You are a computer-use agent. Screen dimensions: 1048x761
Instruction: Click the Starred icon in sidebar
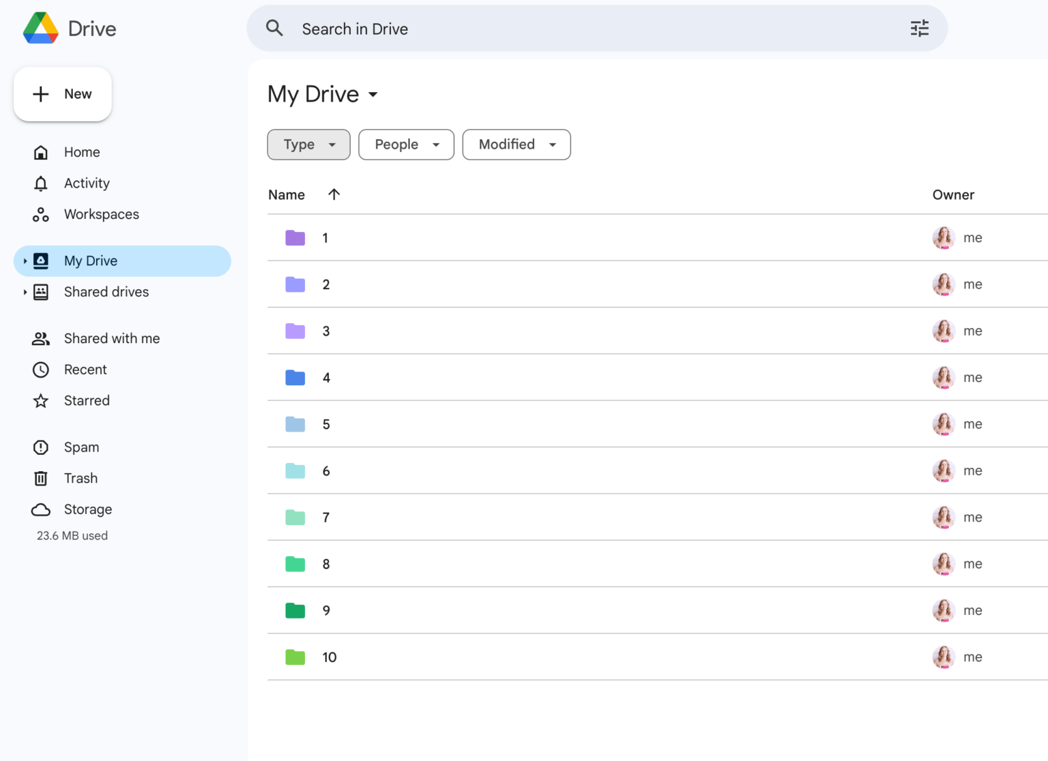click(x=41, y=401)
